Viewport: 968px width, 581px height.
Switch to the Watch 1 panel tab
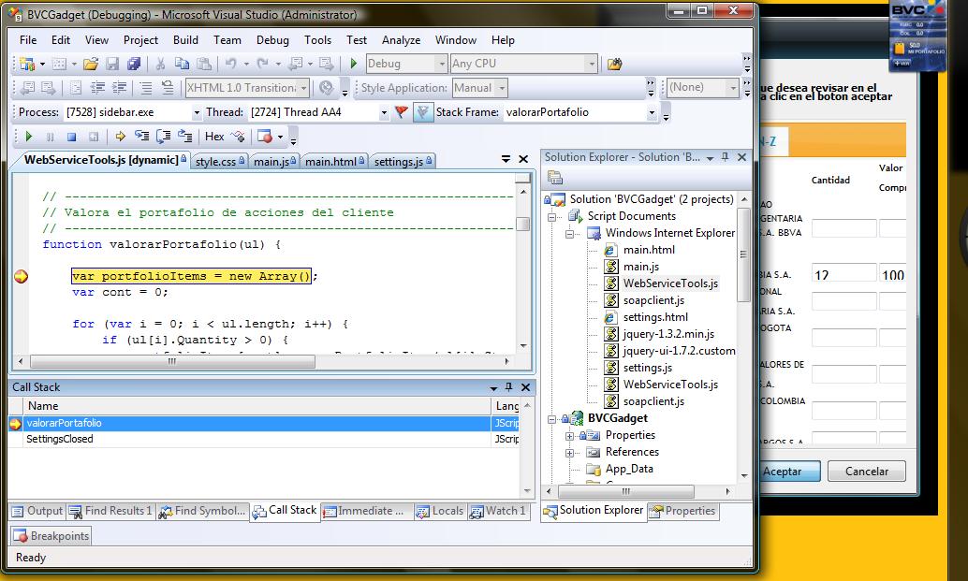pyautogui.click(x=498, y=511)
